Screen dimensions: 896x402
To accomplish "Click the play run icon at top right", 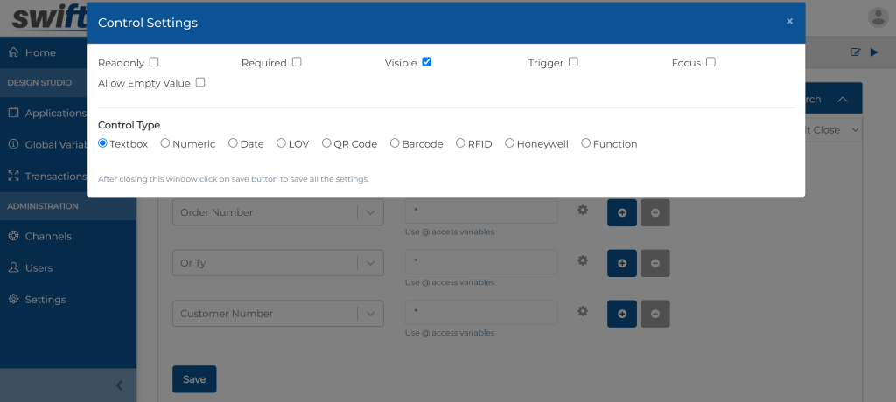I will [x=873, y=52].
